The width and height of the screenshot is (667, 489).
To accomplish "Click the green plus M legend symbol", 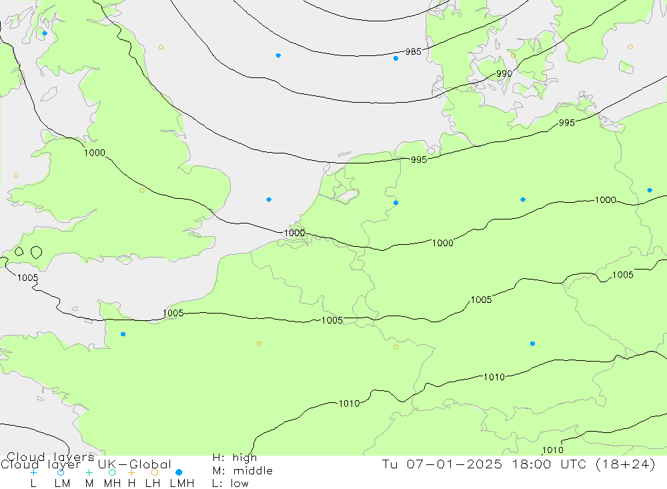I will tap(89, 472).
